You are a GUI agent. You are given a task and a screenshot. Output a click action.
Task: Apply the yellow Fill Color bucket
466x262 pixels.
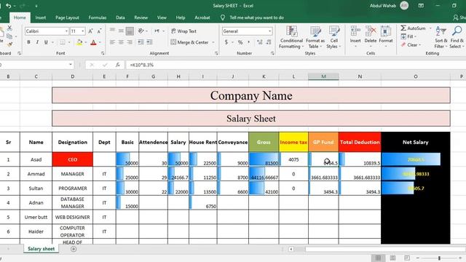pos(79,42)
